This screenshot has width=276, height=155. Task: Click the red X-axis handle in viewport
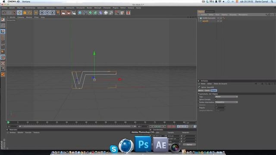point(120,79)
